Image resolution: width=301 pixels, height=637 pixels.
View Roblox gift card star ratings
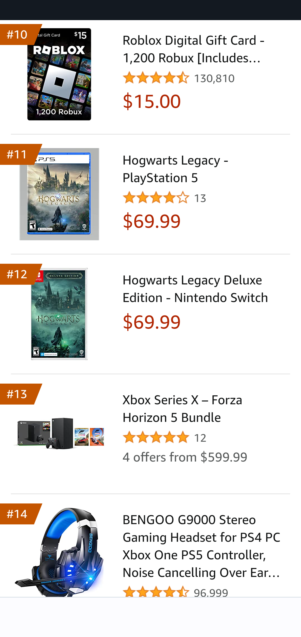pos(156,78)
